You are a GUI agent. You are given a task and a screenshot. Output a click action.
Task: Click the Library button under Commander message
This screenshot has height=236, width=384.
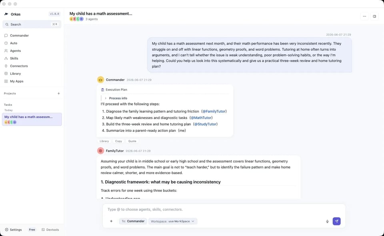[x=104, y=141]
